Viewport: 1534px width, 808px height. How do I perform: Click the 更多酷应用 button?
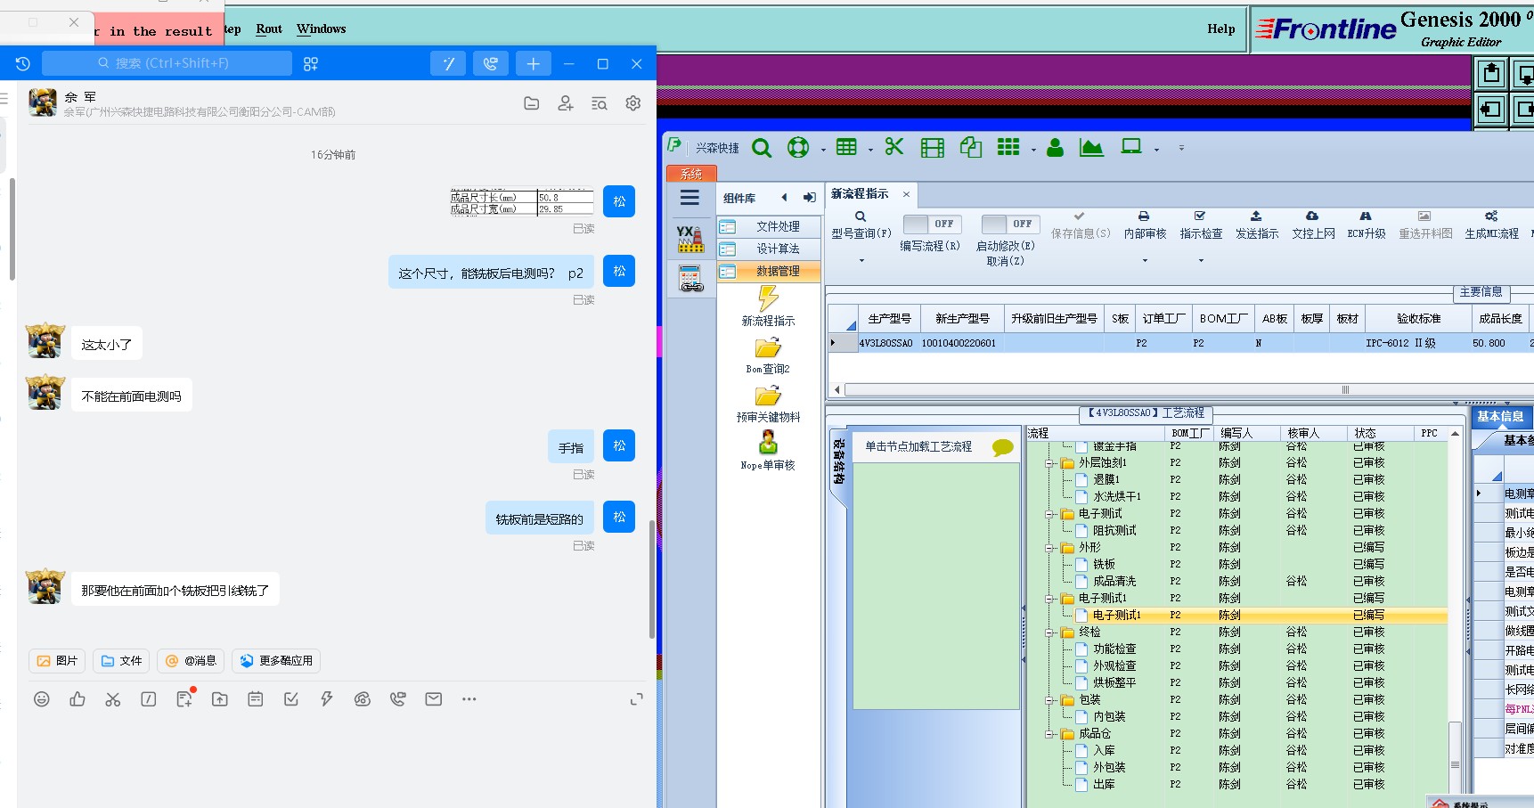coord(276,661)
